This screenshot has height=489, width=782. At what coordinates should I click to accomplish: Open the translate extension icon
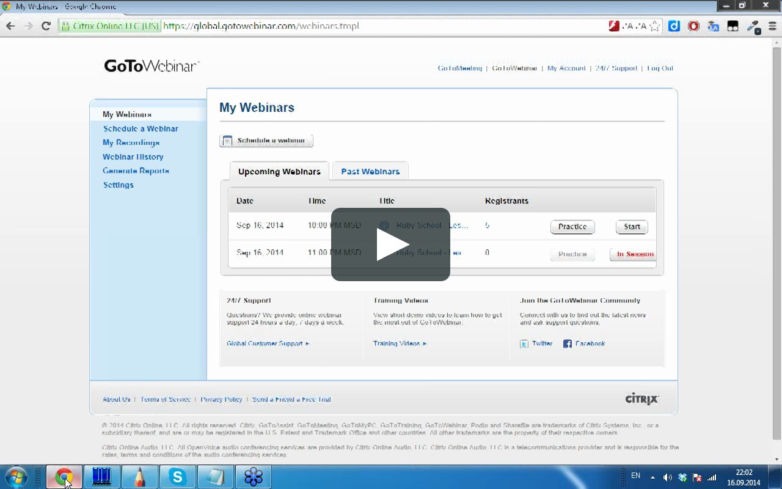click(713, 26)
